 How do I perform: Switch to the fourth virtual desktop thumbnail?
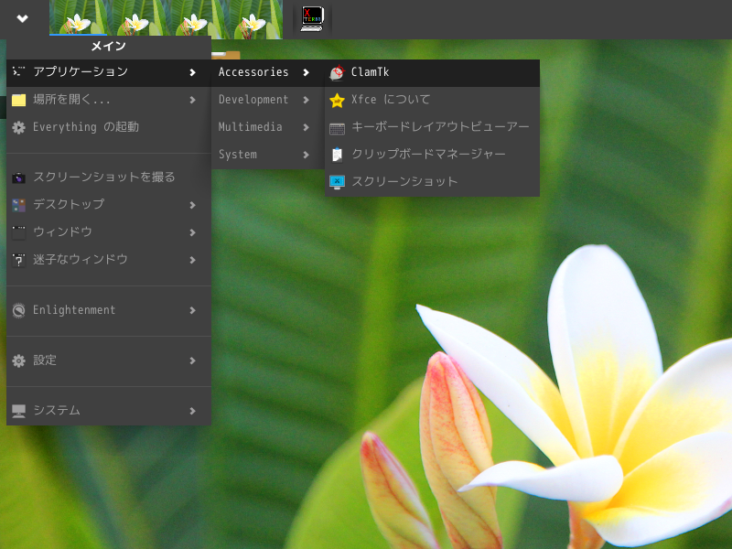click(x=253, y=18)
